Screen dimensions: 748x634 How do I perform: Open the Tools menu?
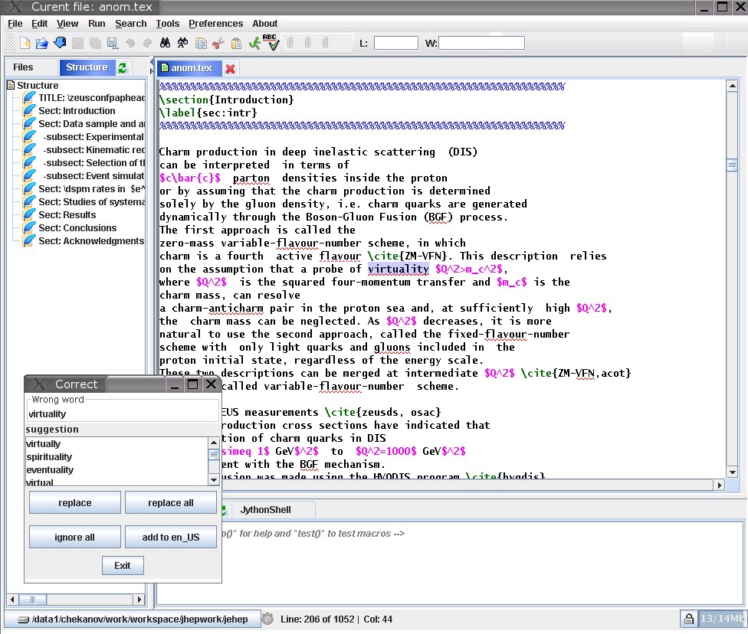167,24
